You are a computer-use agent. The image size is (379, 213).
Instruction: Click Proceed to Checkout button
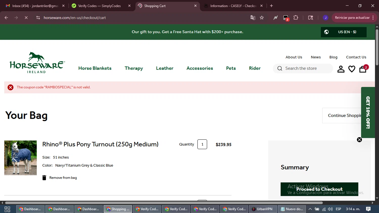pos(319,189)
